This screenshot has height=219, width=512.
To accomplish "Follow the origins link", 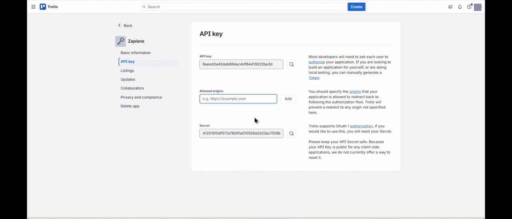I will 355,92.
